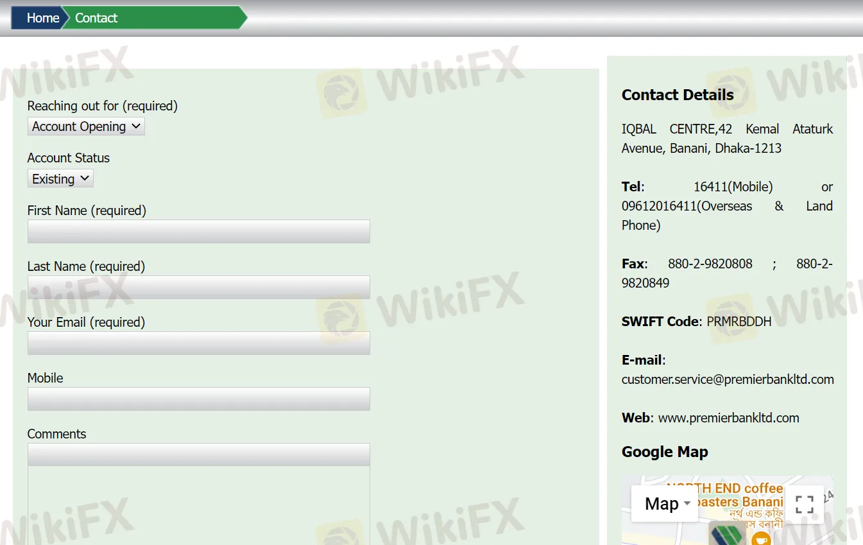
Task: Go to Home in the breadcrumb
Action: pos(42,18)
